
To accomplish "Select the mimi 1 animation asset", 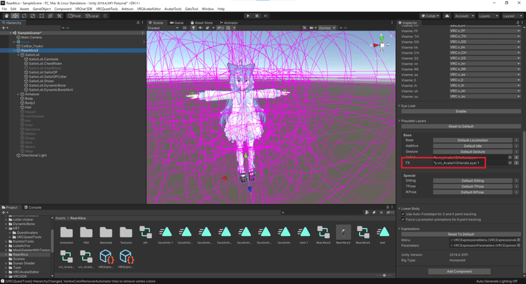I will [304, 235].
